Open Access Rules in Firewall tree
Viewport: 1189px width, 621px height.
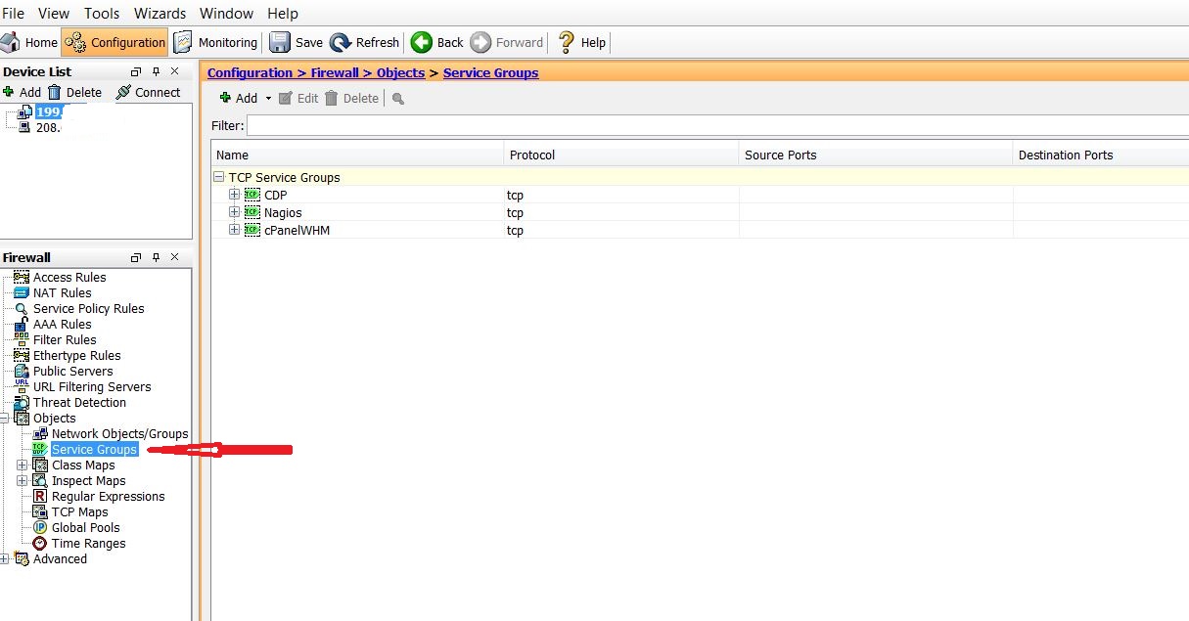[x=69, y=277]
